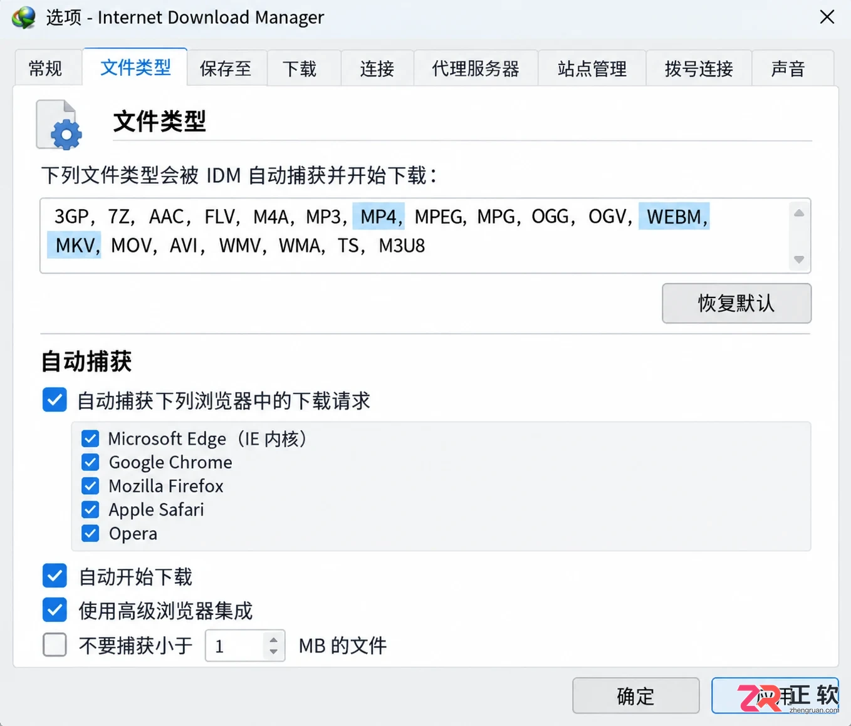Show the 声音 tab
The height and width of the screenshot is (726, 851).
792,68
